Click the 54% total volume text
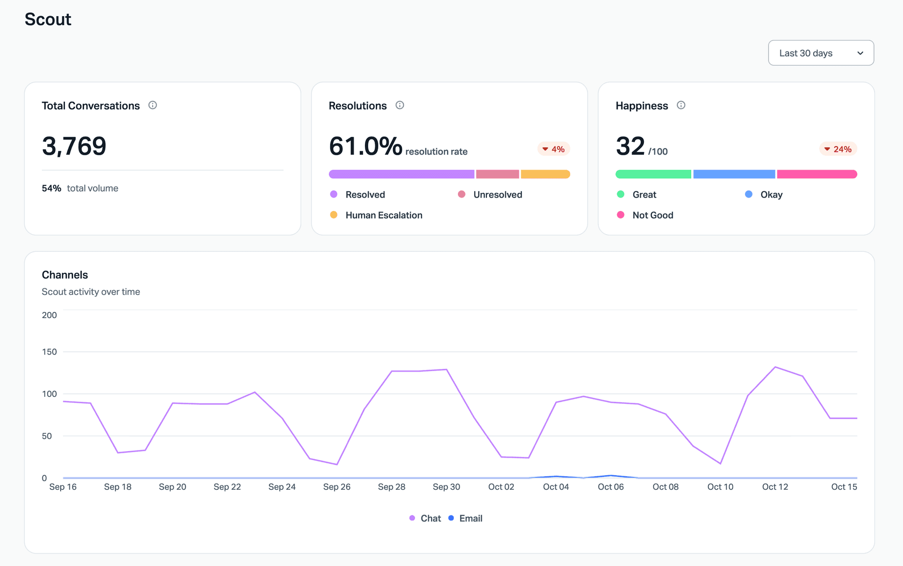The image size is (903, 566). (80, 188)
